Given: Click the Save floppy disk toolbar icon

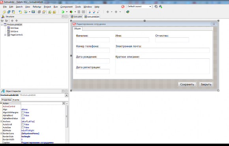Looking at the screenshot, I should point(33,12).
